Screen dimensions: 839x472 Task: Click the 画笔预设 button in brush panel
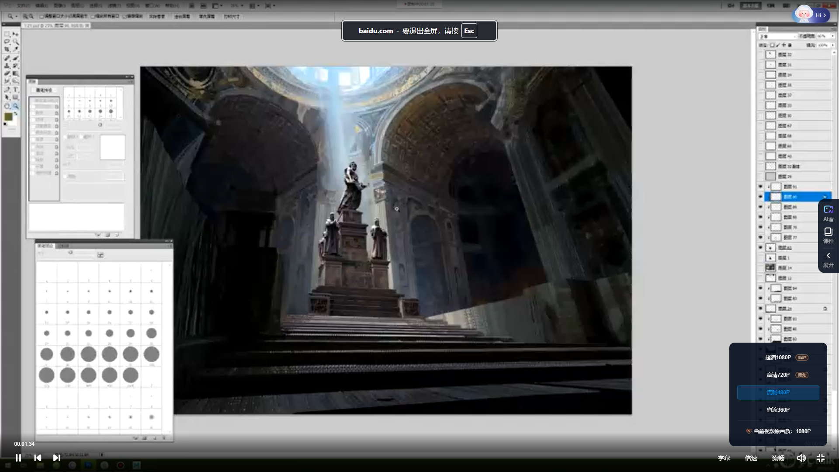pos(44,90)
